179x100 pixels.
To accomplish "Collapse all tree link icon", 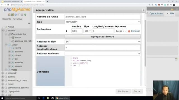I will click(x=29, y=23).
